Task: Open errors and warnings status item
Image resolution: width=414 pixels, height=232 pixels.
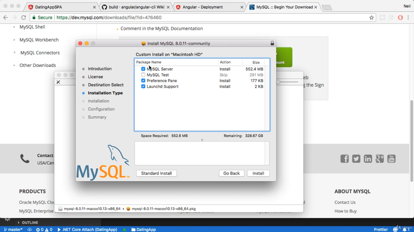Action: point(44,230)
